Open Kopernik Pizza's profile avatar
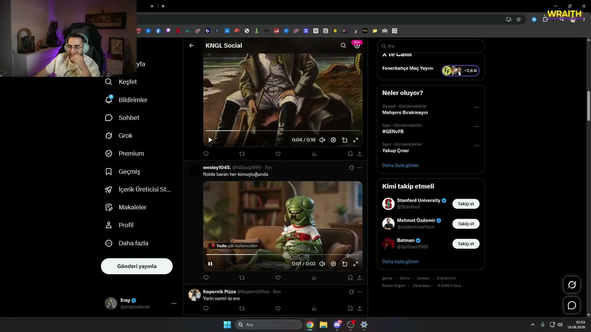The width and height of the screenshot is (591, 332). tap(194, 295)
